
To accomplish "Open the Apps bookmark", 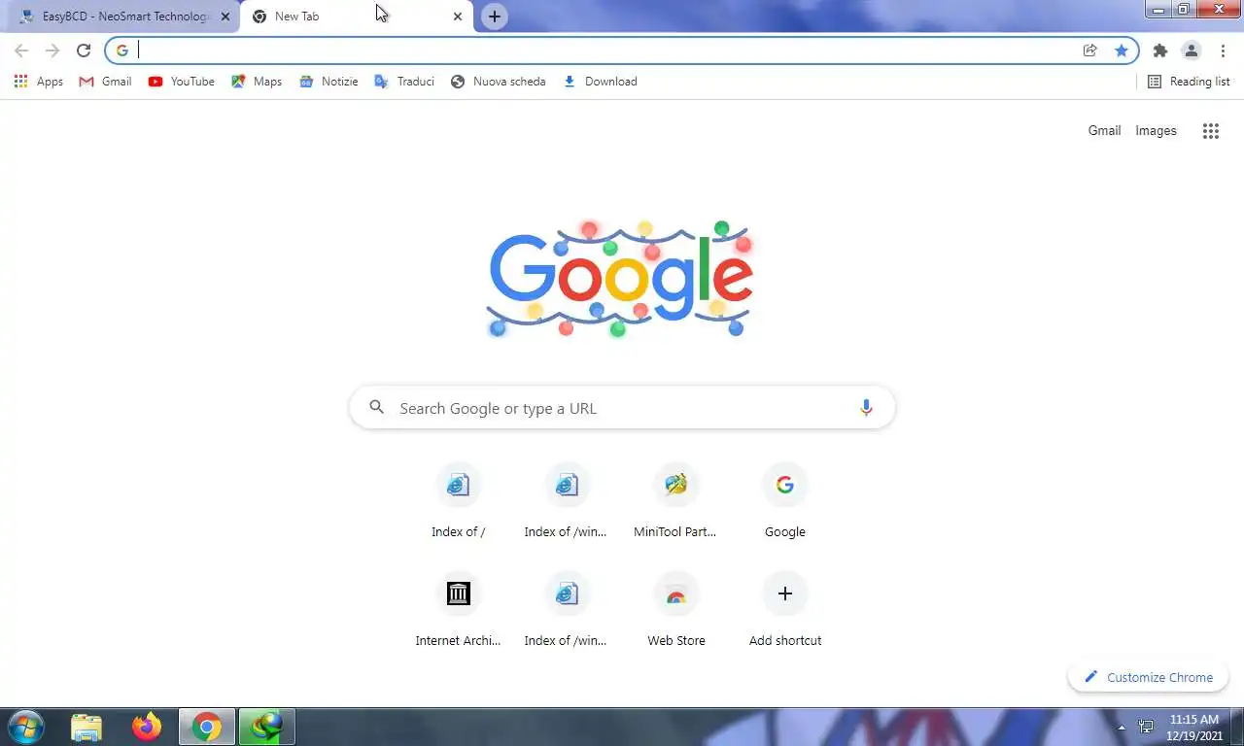I will (39, 82).
